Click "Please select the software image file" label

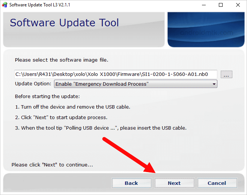(x=62, y=60)
